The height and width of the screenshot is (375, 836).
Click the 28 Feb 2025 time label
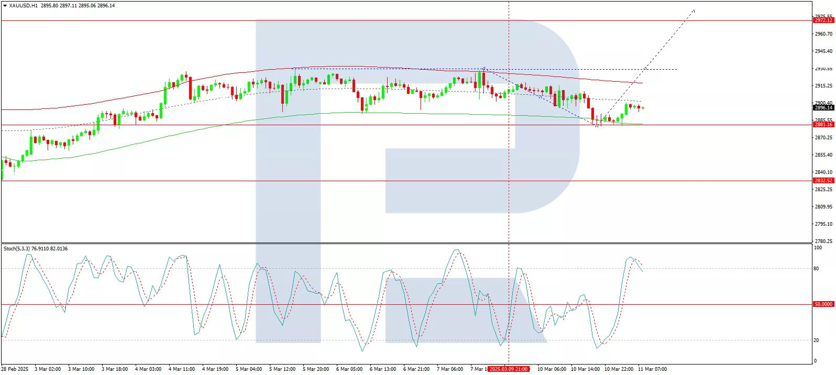tap(15, 369)
